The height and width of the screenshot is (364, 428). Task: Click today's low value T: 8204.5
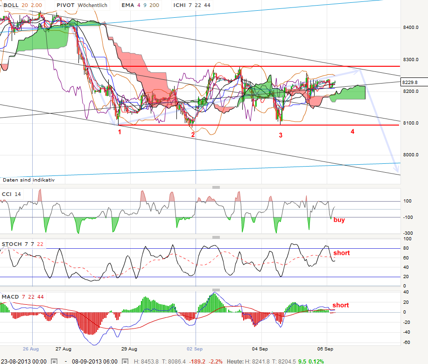[284, 361]
